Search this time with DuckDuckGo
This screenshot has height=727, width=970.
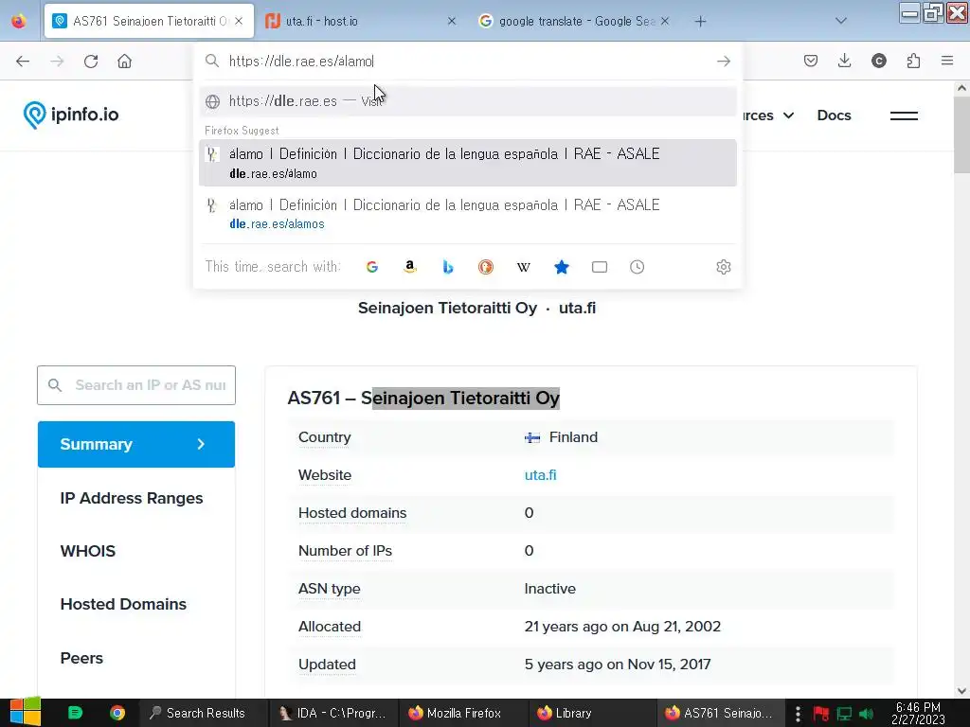[x=486, y=267]
